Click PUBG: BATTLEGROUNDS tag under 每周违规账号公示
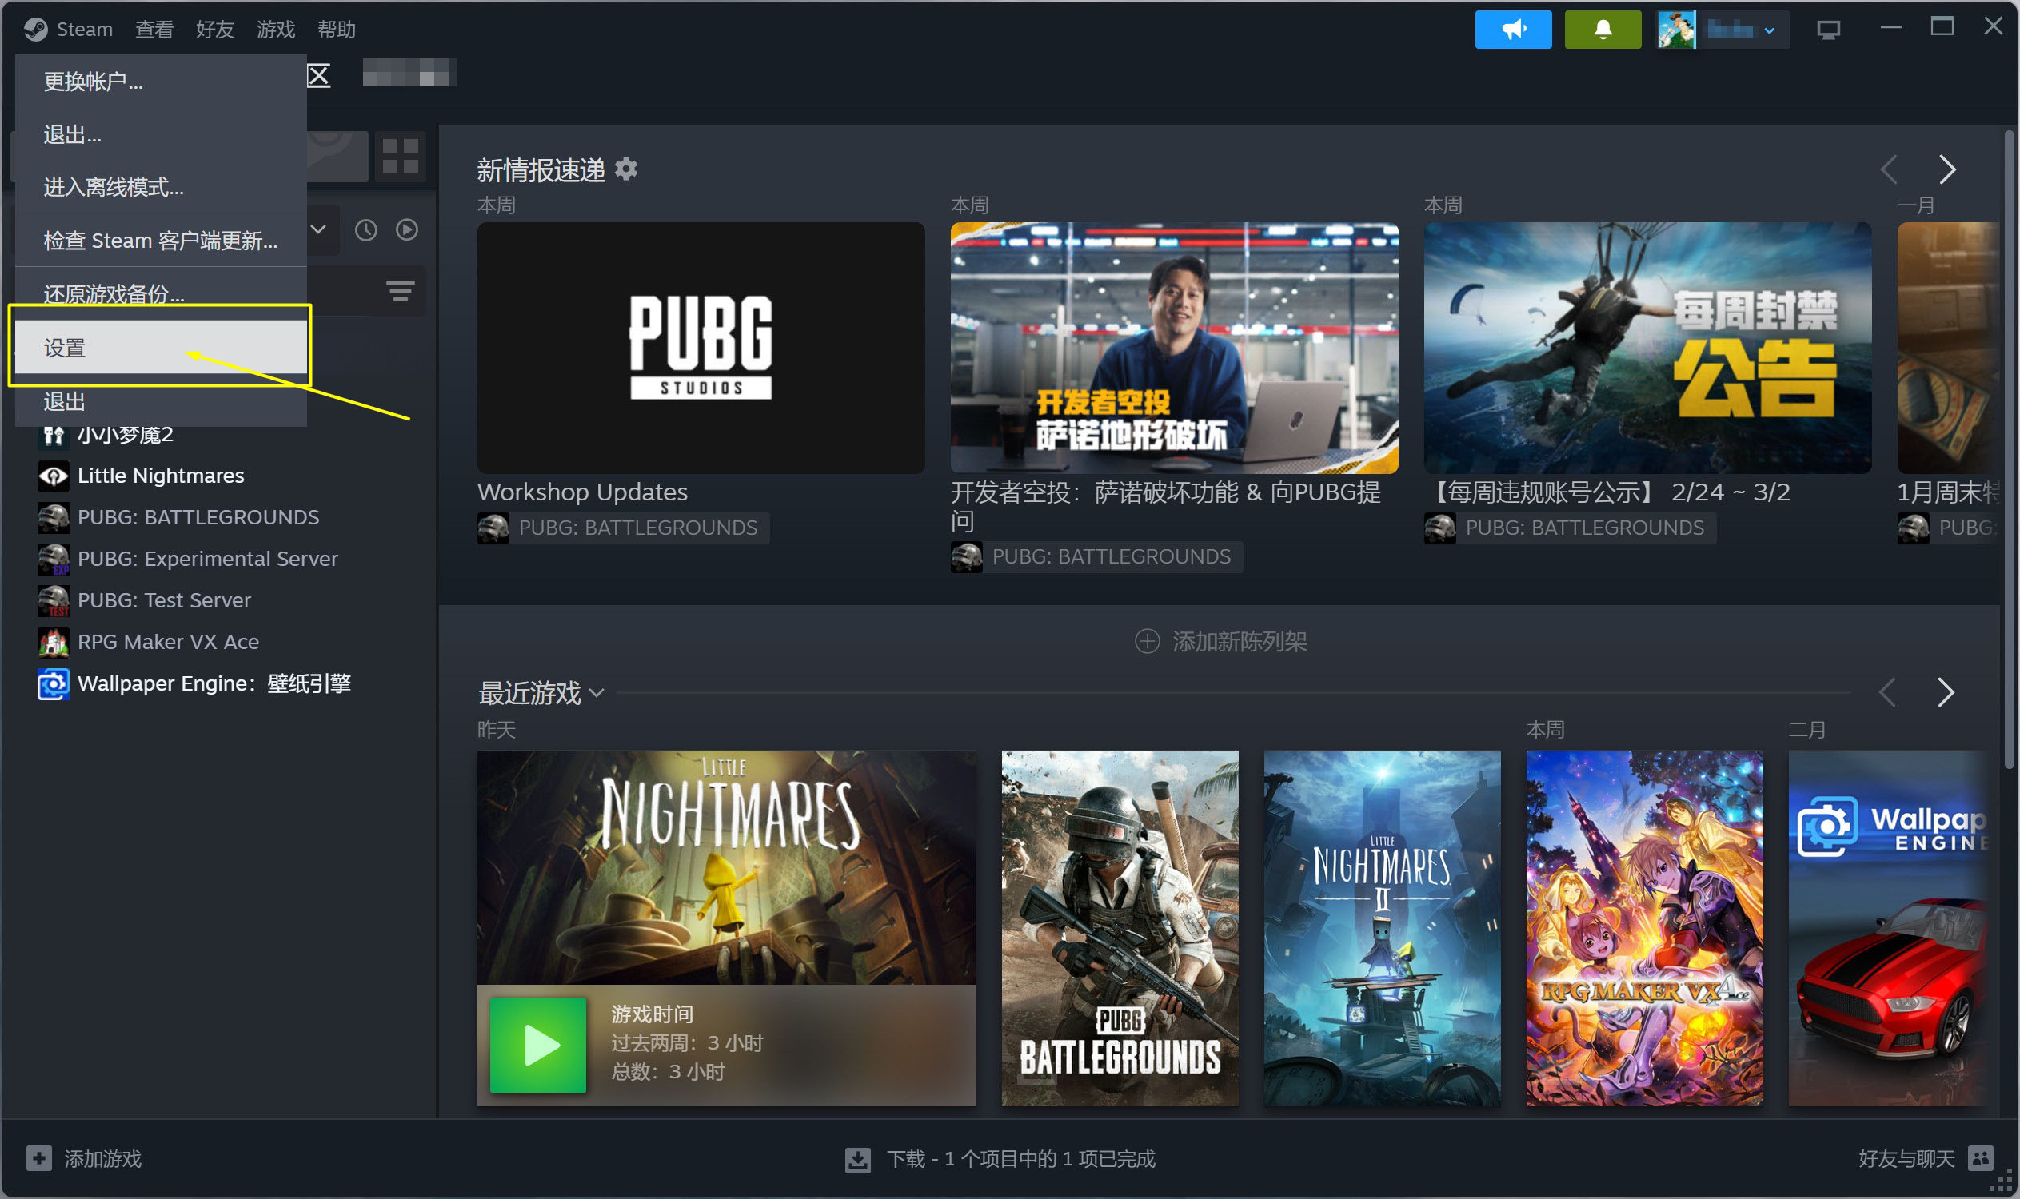2020x1199 pixels. [1570, 528]
